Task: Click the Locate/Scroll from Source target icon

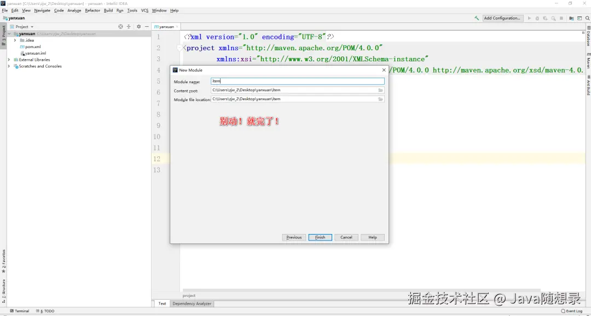Action: [x=120, y=27]
